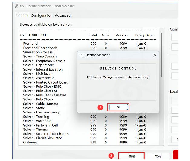This screenshot has height=161, width=190.
Task: Click the 确定 confirm button
Action: point(131,156)
